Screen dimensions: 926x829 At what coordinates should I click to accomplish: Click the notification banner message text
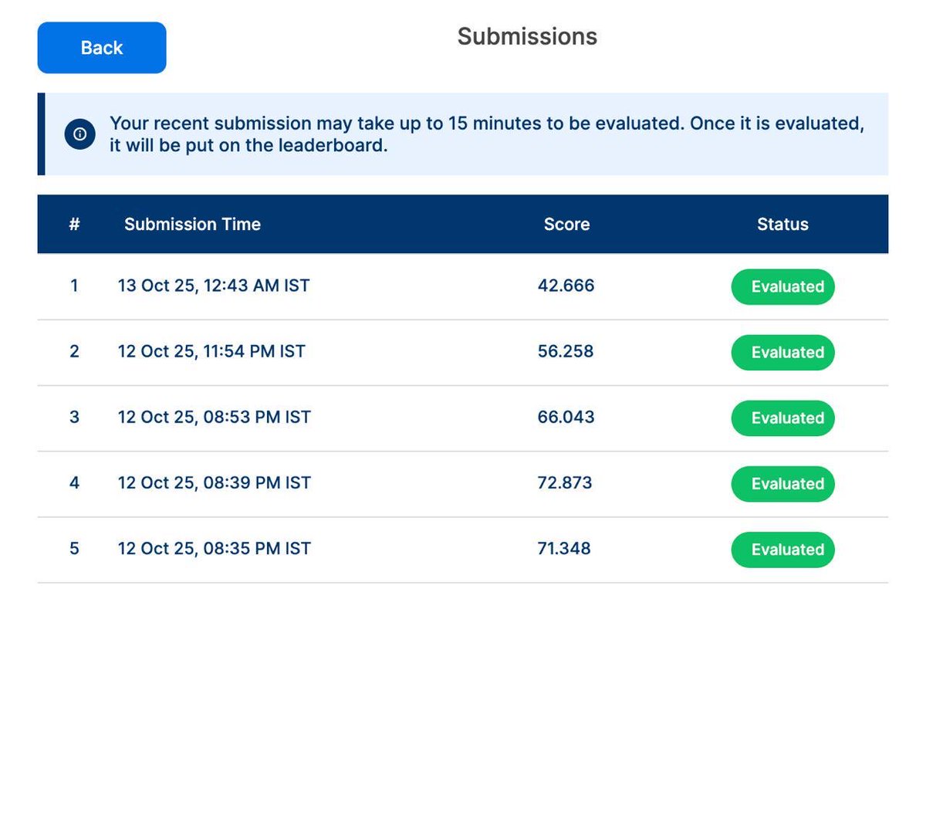click(x=486, y=134)
